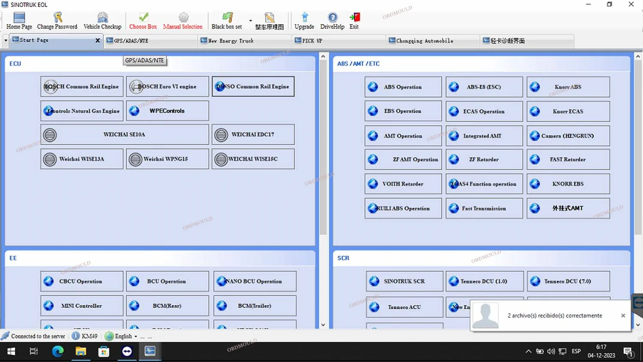This screenshot has height=362, width=643.
Task: Open Black box set toolbar icon
Action: [x=227, y=17]
